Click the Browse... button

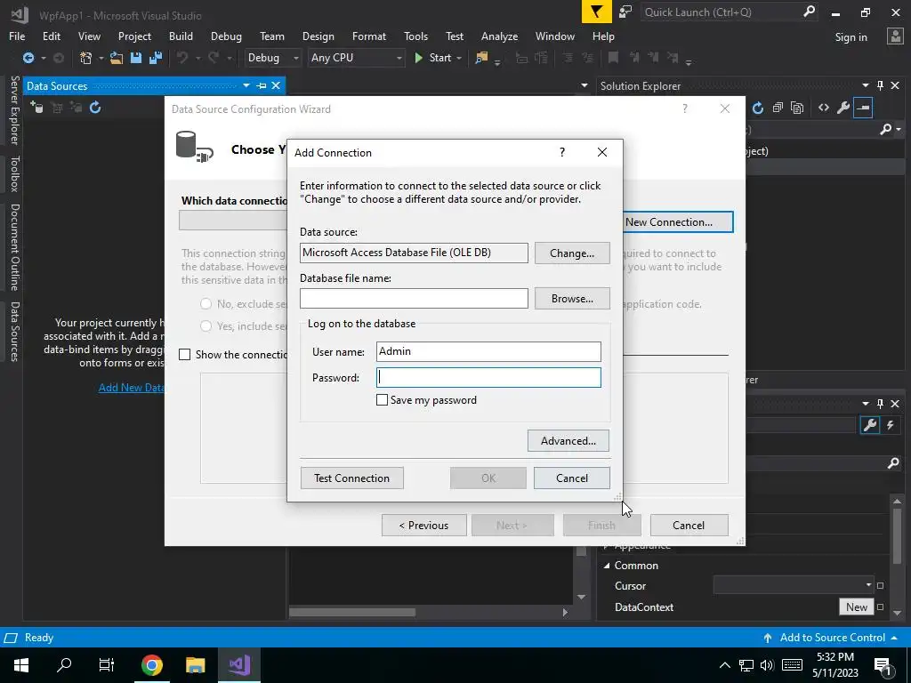pyautogui.click(x=572, y=299)
